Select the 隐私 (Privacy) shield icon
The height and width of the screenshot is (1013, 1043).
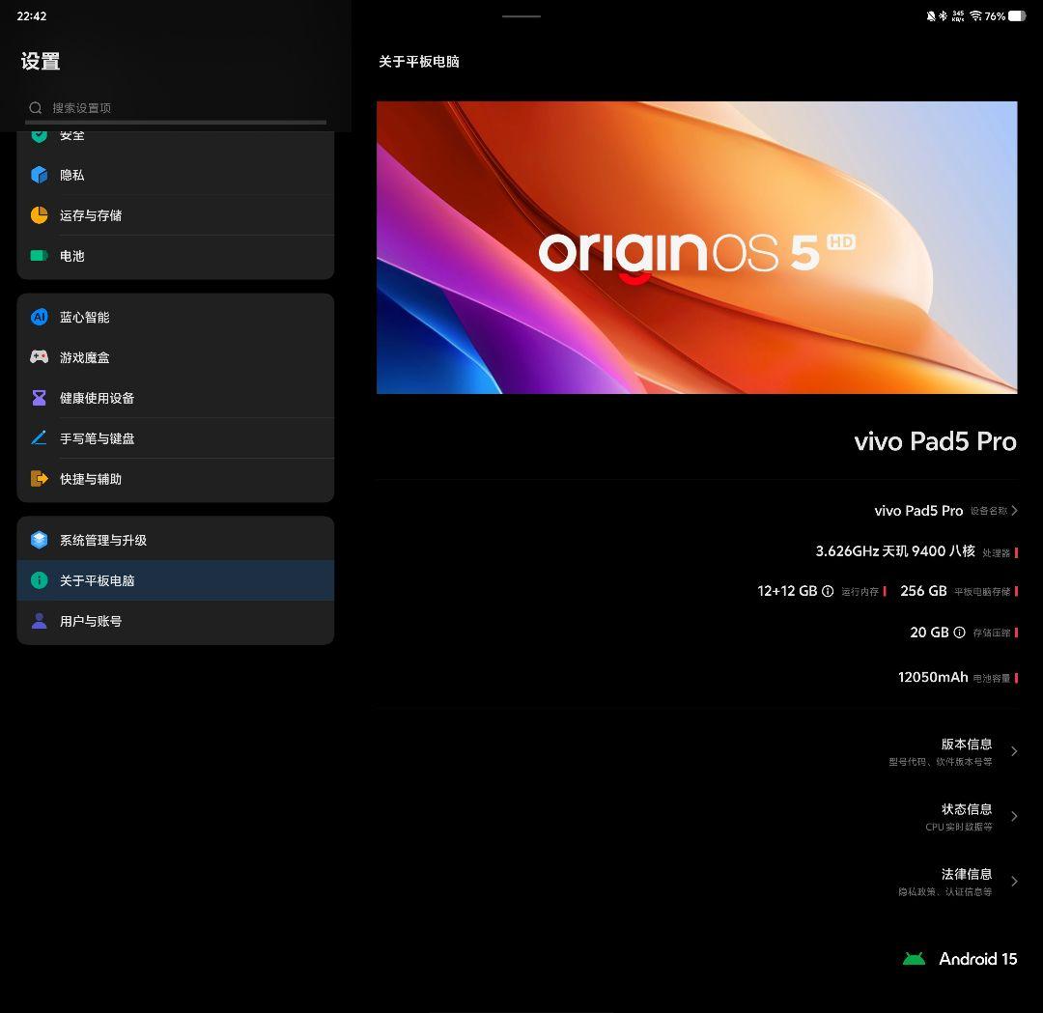(x=39, y=175)
